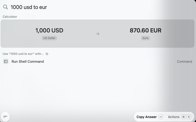Open fallback settings via gear icon
Image resolution: width=196 pixels, height=122 pixels.
[x=47, y=54]
